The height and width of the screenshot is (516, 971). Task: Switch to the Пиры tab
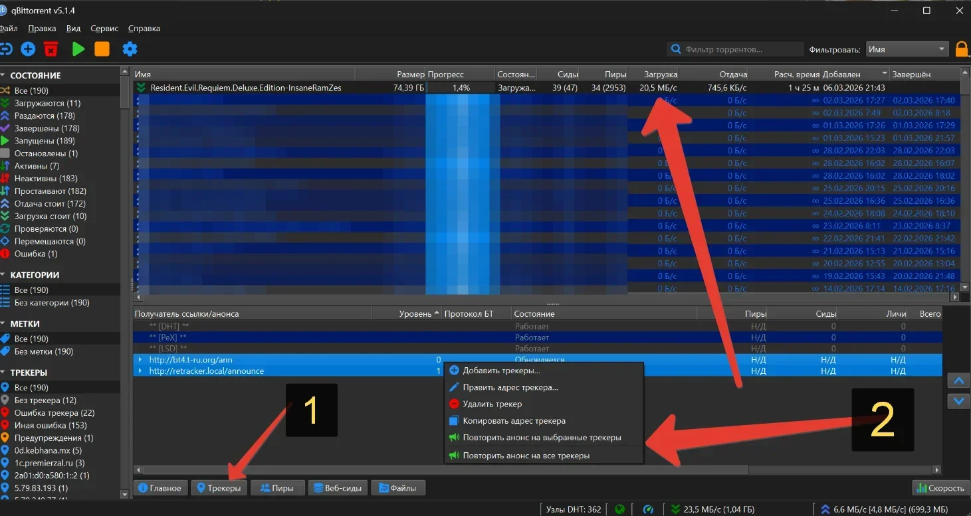[x=277, y=488]
